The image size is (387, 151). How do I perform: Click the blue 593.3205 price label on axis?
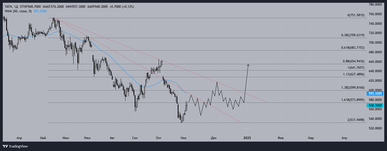tap(375, 94)
